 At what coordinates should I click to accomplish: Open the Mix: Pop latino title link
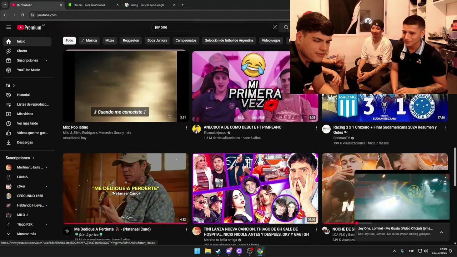click(75, 127)
